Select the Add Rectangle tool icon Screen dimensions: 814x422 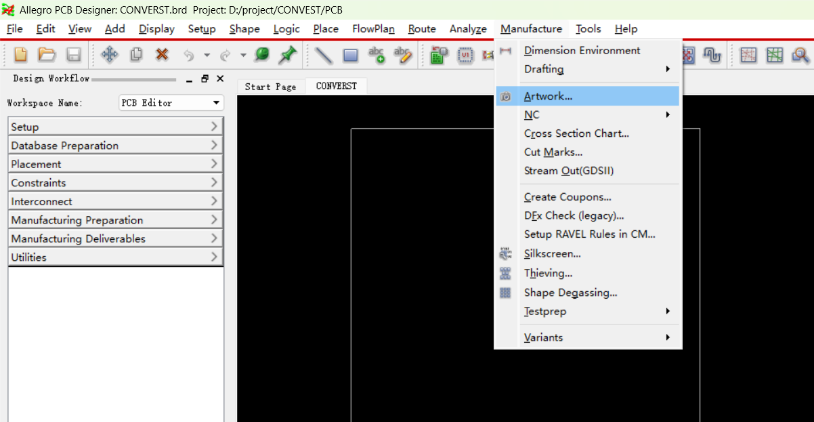pyautogui.click(x=350, y=55)
